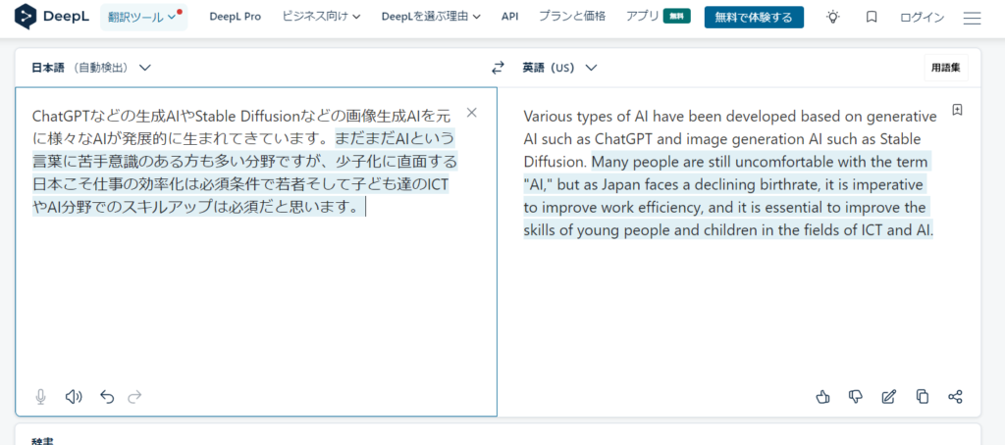The height and width of the screenshot is (445, 1005).
Task: Click the 無料で体験する button
Action: click(x=754, y=17)
